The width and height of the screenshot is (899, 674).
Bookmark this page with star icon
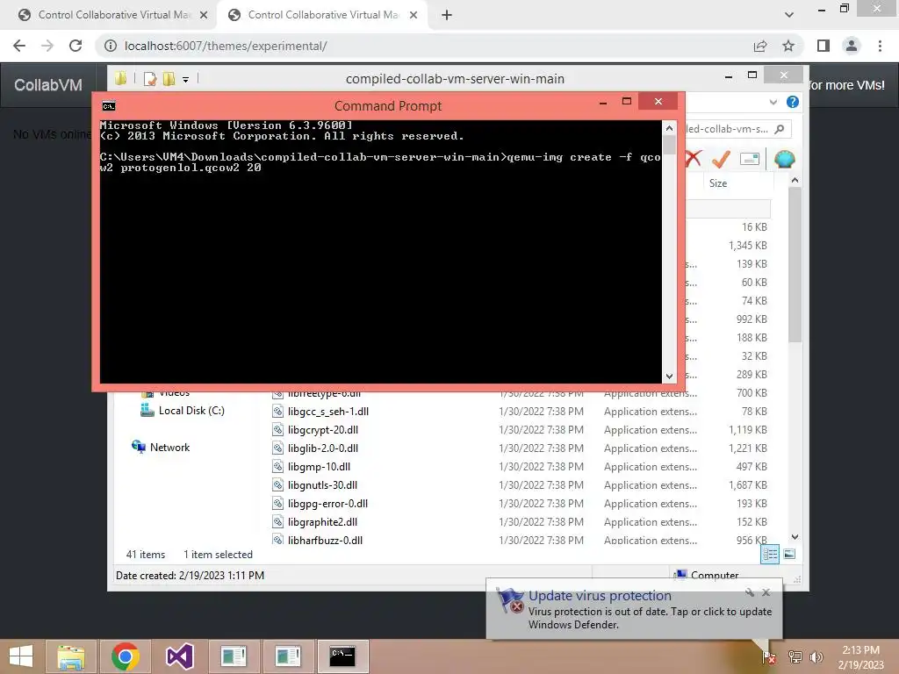pyautogui.click(x=788, y=46)
